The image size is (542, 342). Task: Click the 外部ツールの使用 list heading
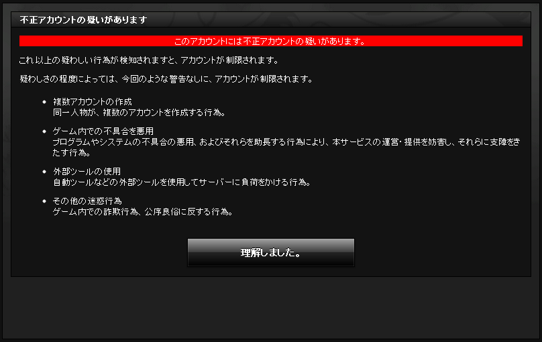coord(87,172)
